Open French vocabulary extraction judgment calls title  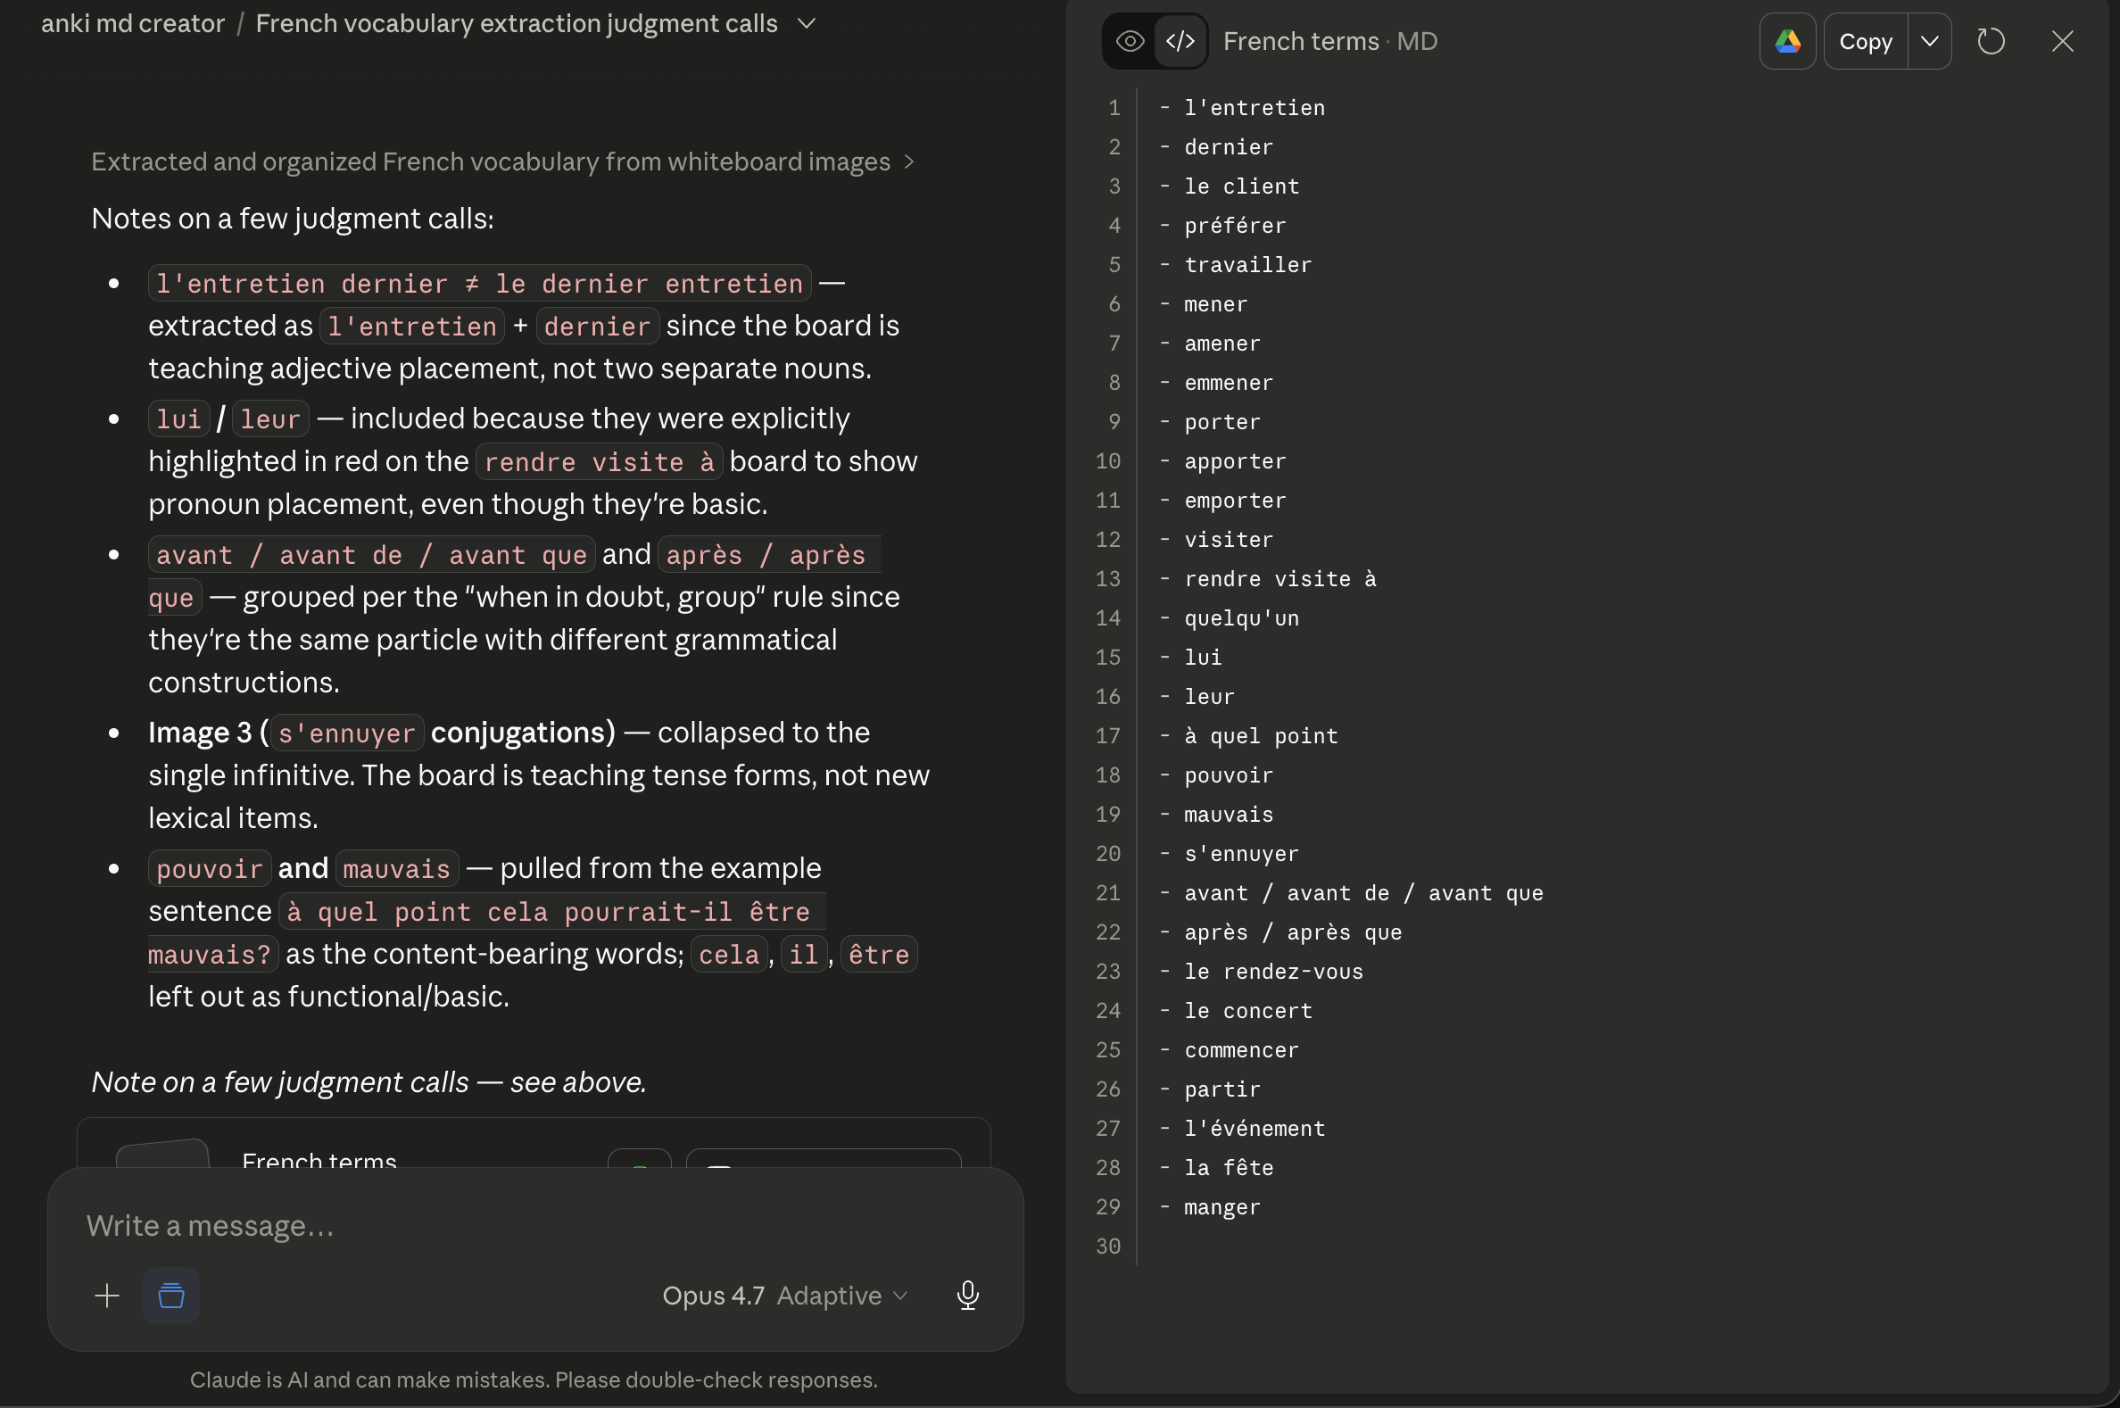[x=517, y=23]
